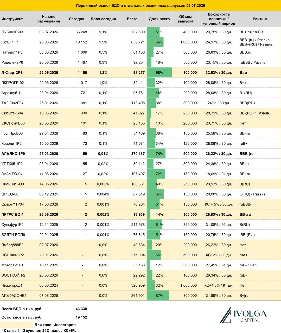Click the АЛЬФАДОНБ1 87% share bar
Screen dimensions: 281x333
158,296
